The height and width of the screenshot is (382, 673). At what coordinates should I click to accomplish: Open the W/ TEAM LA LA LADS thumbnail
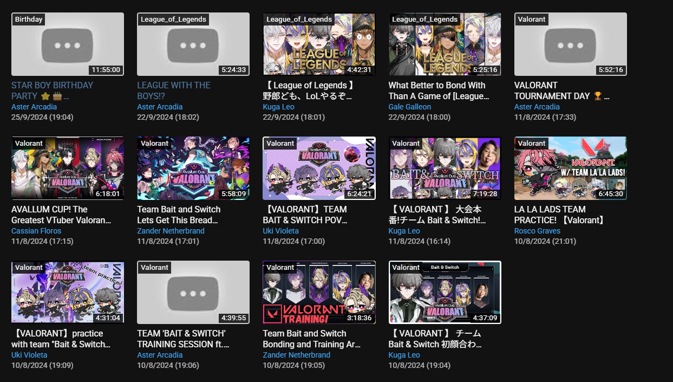(x=571, y=168)
